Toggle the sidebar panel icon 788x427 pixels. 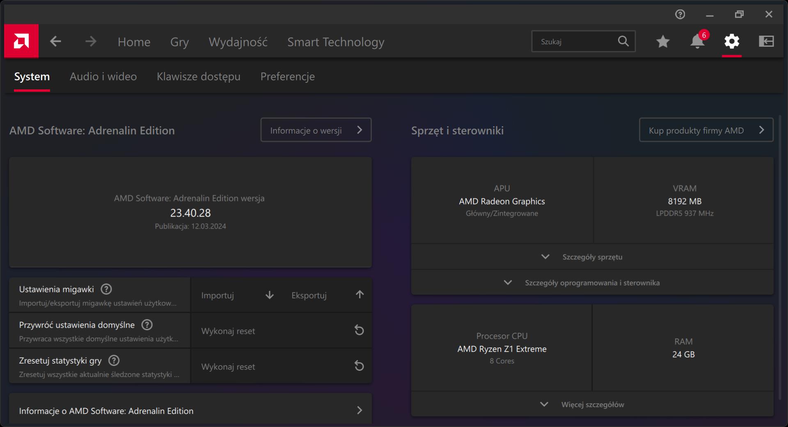point(766,41)
